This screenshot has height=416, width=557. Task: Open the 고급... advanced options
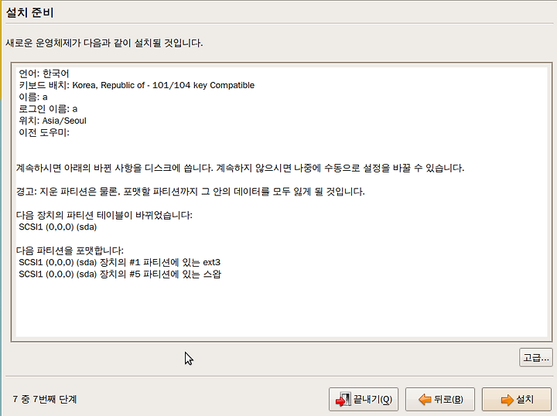pyautogui.click(x=535, y=357)
